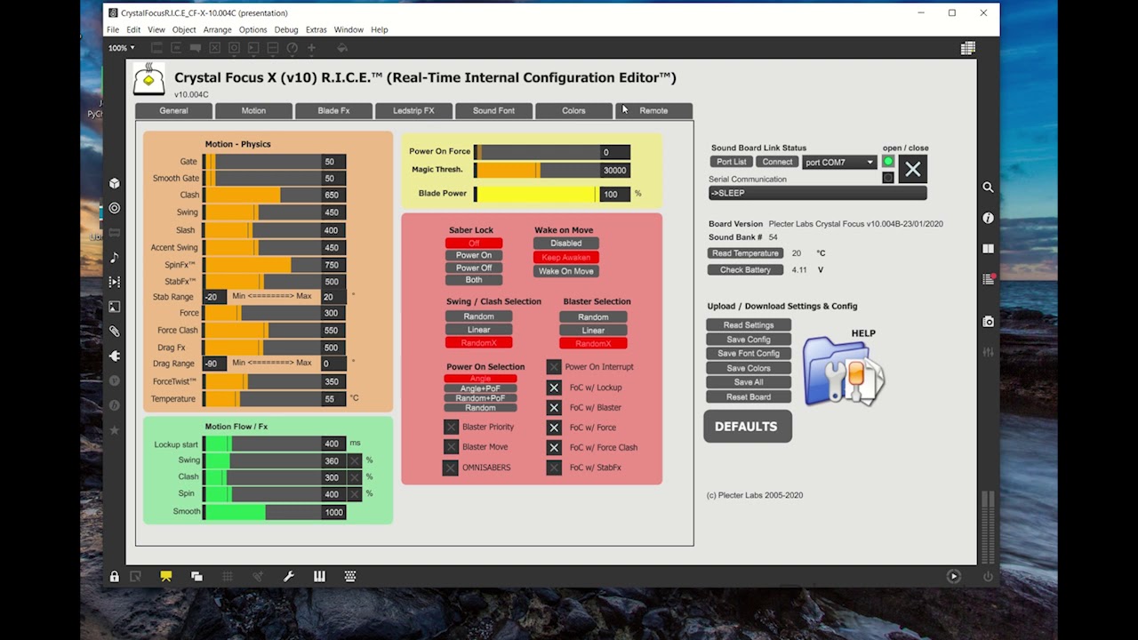Adjust the Clash physics slider
This screenshot has height=640, width=1138.
262,195
